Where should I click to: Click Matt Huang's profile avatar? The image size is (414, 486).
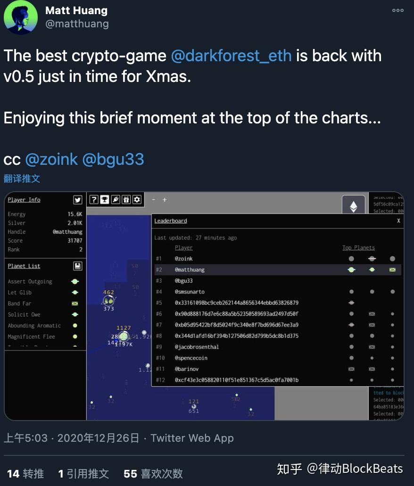(x=20, y=17)
